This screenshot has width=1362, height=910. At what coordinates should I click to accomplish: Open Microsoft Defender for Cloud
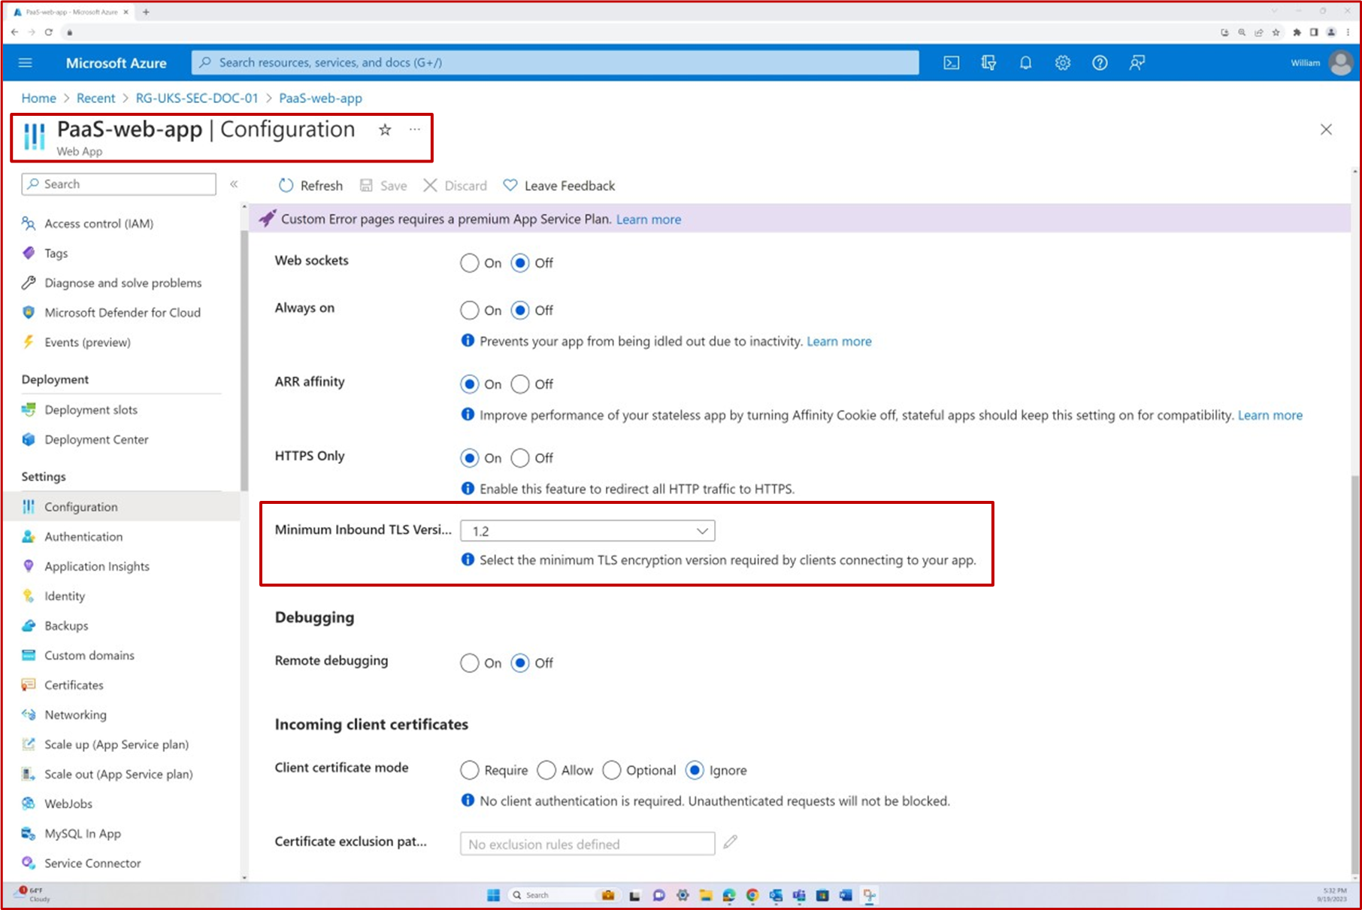pyautogui.click(x=123, y=312)
